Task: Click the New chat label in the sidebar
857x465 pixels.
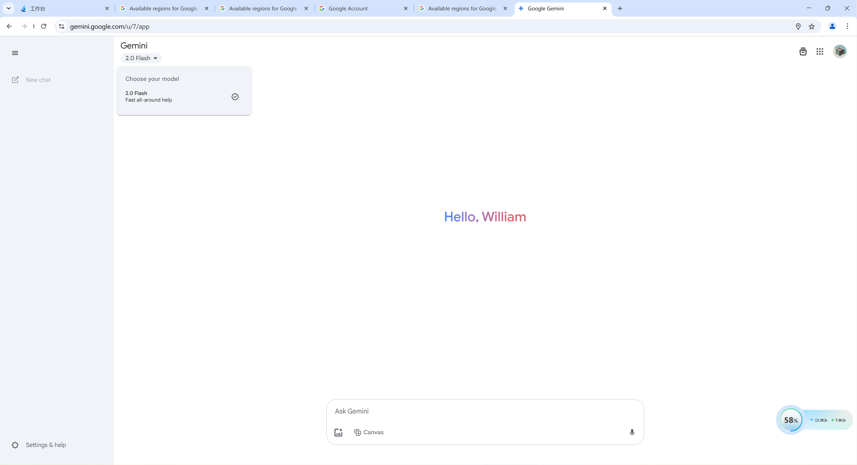Action: point(38,80)
